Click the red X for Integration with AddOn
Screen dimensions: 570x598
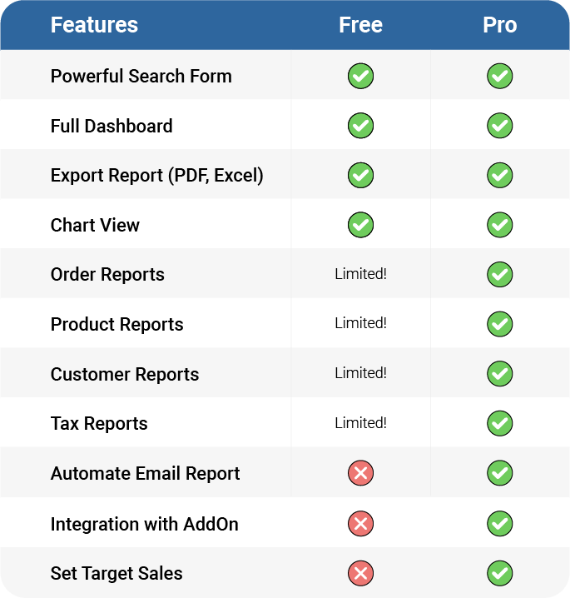360,523
